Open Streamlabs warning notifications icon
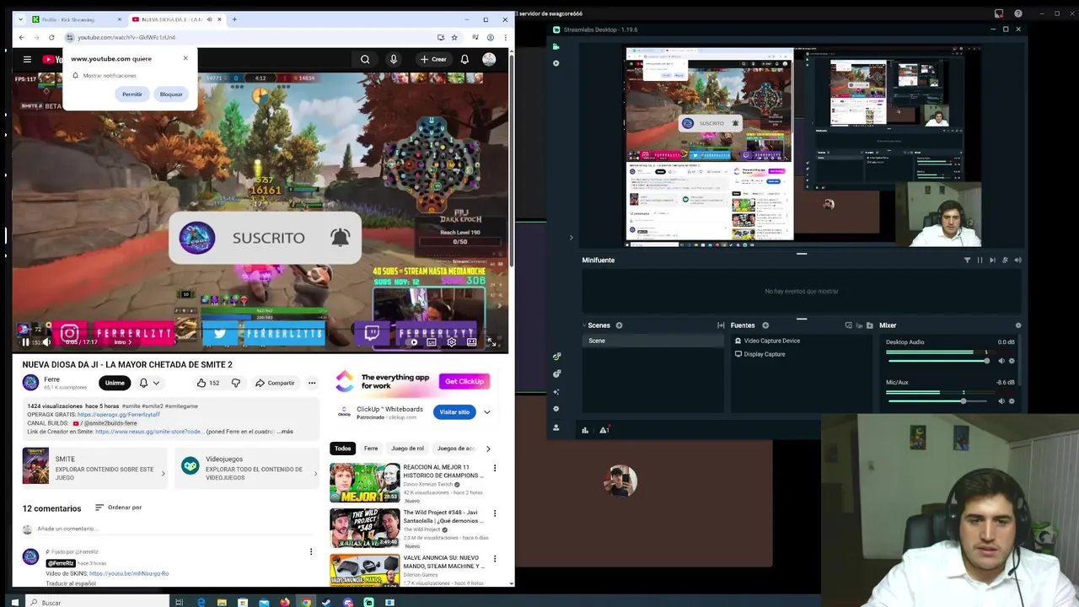Viewport: 1079px width, 607px height. point(604,430)
